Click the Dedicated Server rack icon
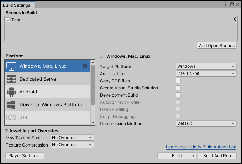 (11, 79)
